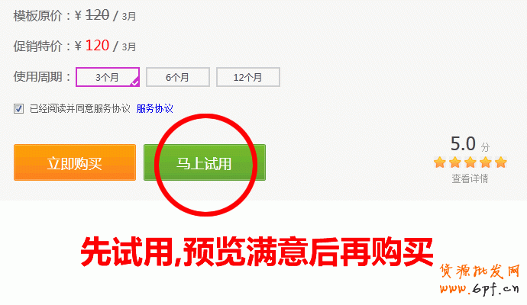Click the first rating star

pos(440,162)
